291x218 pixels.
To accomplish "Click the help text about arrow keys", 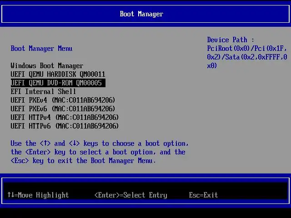I will coord(100,152).
